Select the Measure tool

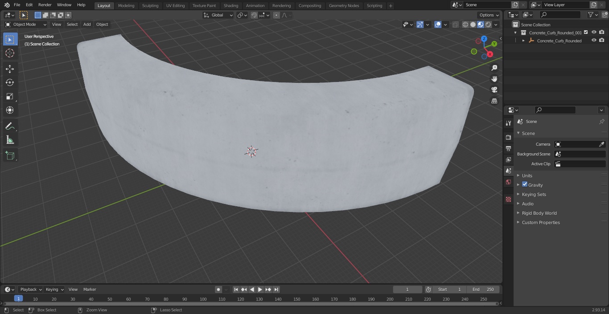(x=10, y=140)
